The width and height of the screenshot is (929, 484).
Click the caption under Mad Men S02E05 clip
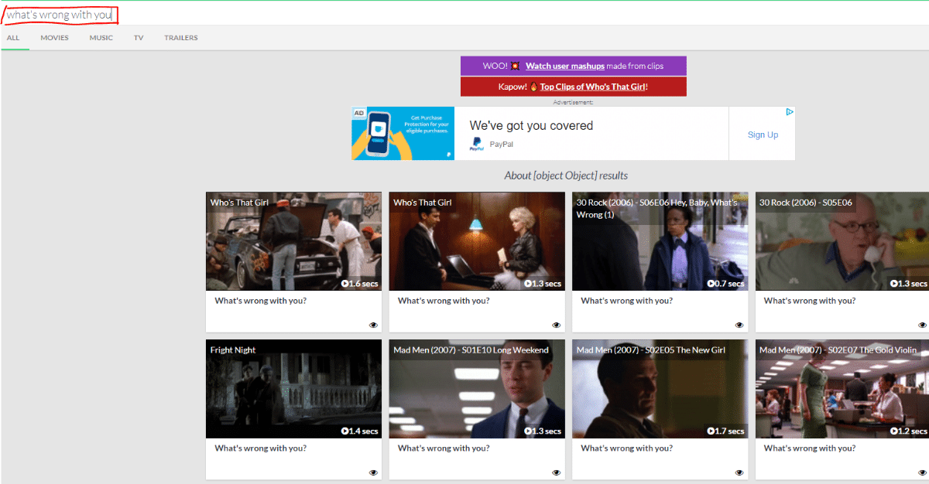[x=626, y=448]
